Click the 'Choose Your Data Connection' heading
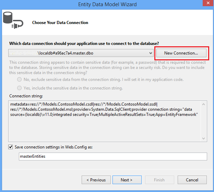 60,23
